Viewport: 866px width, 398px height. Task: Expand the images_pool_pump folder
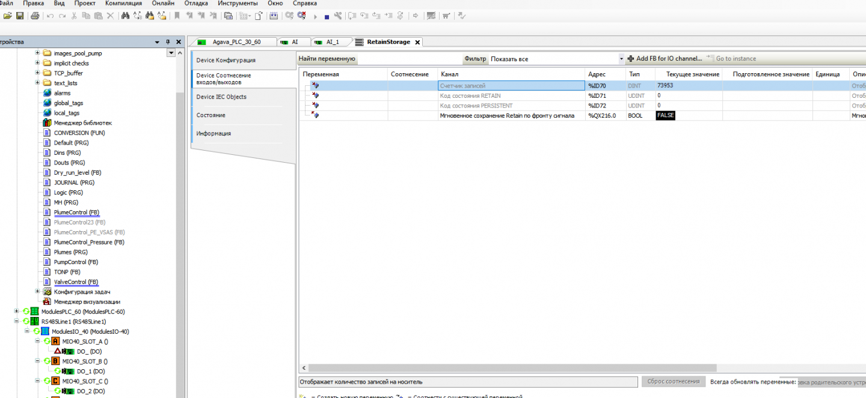pyautogui.click(x=38, y=53)
